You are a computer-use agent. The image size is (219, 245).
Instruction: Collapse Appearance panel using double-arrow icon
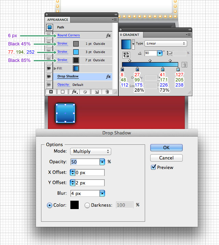tap(116, 14)
